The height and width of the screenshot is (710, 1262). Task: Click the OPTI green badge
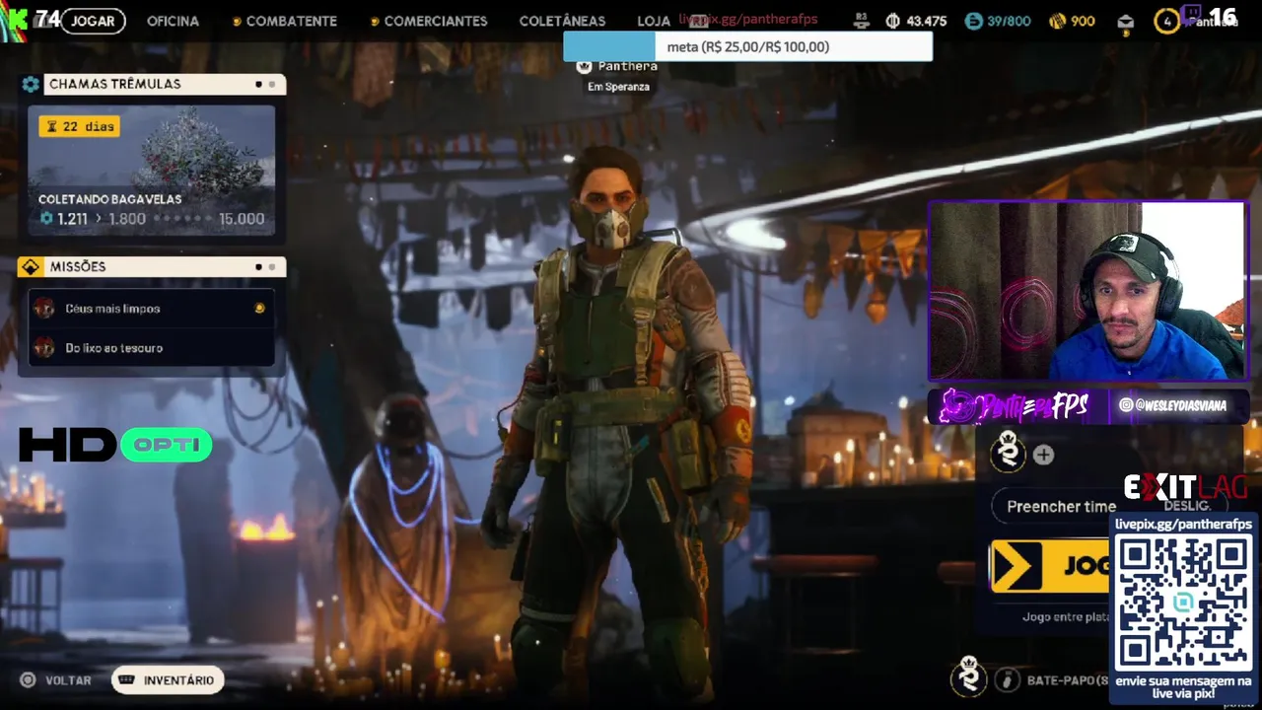166,445
